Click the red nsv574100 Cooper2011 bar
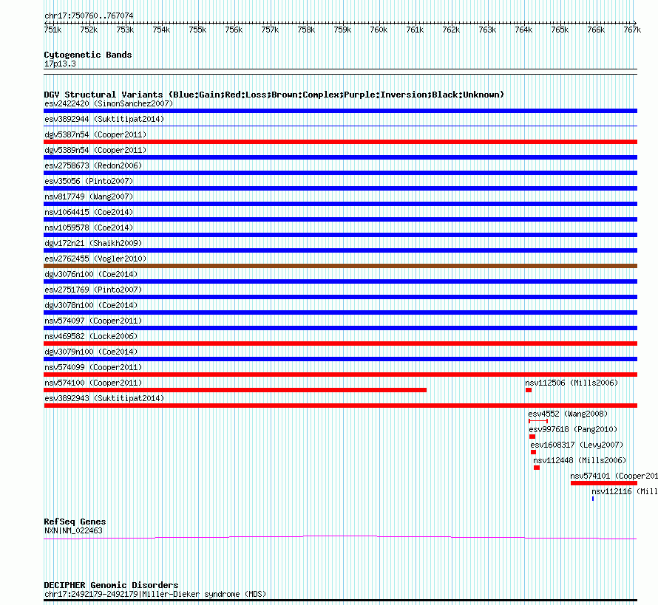Image resolution: width=658 pixels, height=605 pixels. pos(235,390)
